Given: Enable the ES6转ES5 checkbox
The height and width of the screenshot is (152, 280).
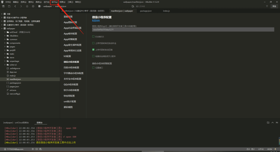Looking at the screenshot, I should (93, 36).
